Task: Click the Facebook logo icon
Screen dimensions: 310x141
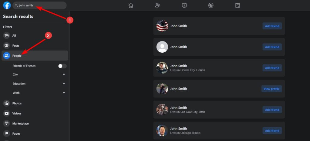Action: pos(7,5)
